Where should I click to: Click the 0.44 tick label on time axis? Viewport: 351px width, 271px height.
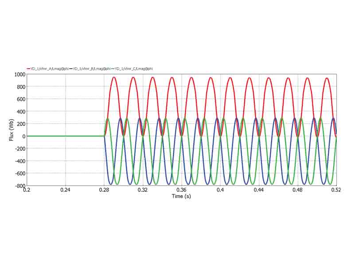[x=259, y=190]
